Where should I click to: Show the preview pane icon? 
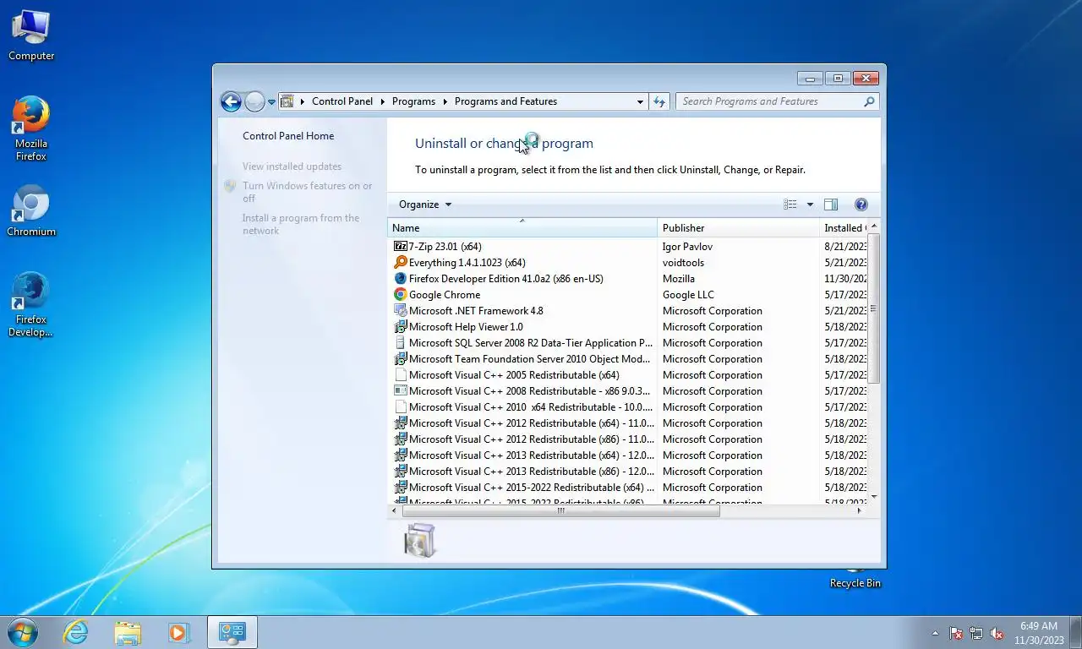point(831,205)
